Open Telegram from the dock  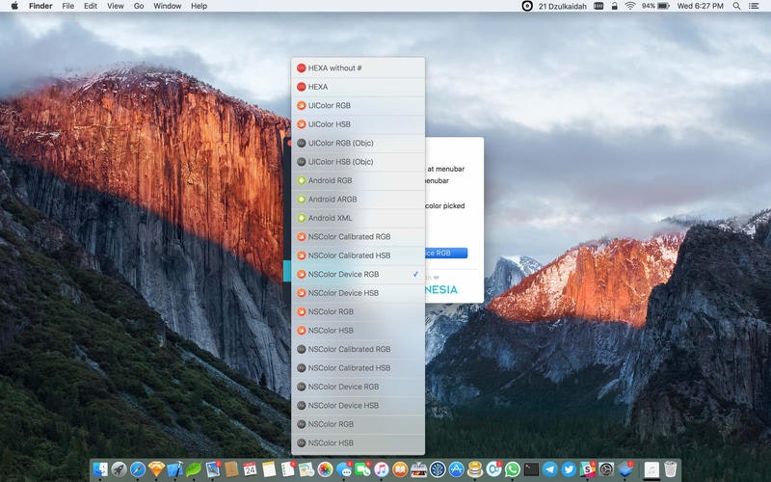549,469
